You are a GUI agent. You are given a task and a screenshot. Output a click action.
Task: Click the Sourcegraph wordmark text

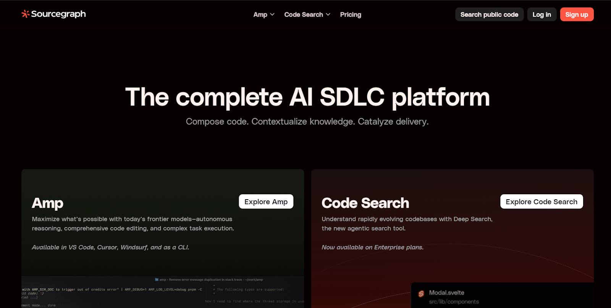58,14
